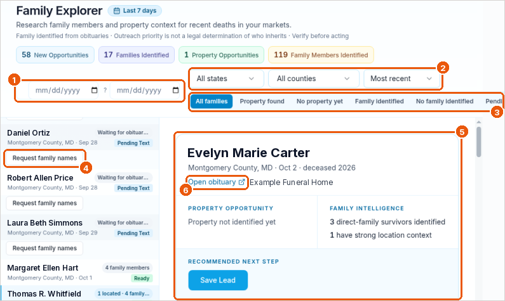Select Daniel Ortiz in the list
The height and width of the screenshot is (301, 505).
tap(79, 137)
